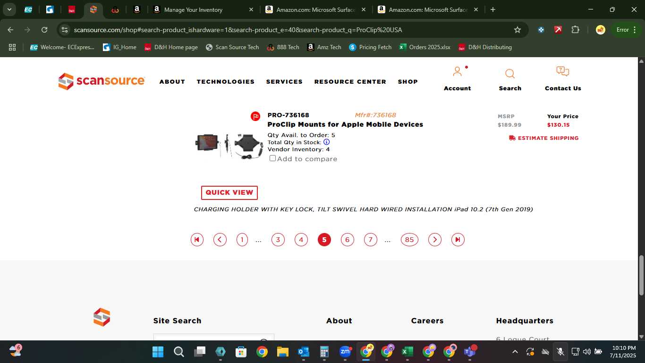Viewport: 645px width, 363px height.
Task: Open the SHOP navigation menu
Action: pos(408,82)
